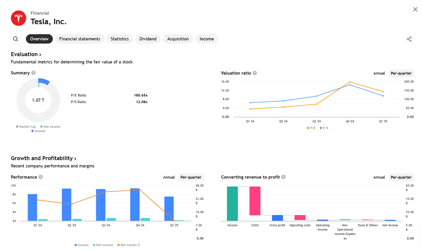Screen dimensions: 422x251
Task: Click the share icon
Action: (409, 39)
